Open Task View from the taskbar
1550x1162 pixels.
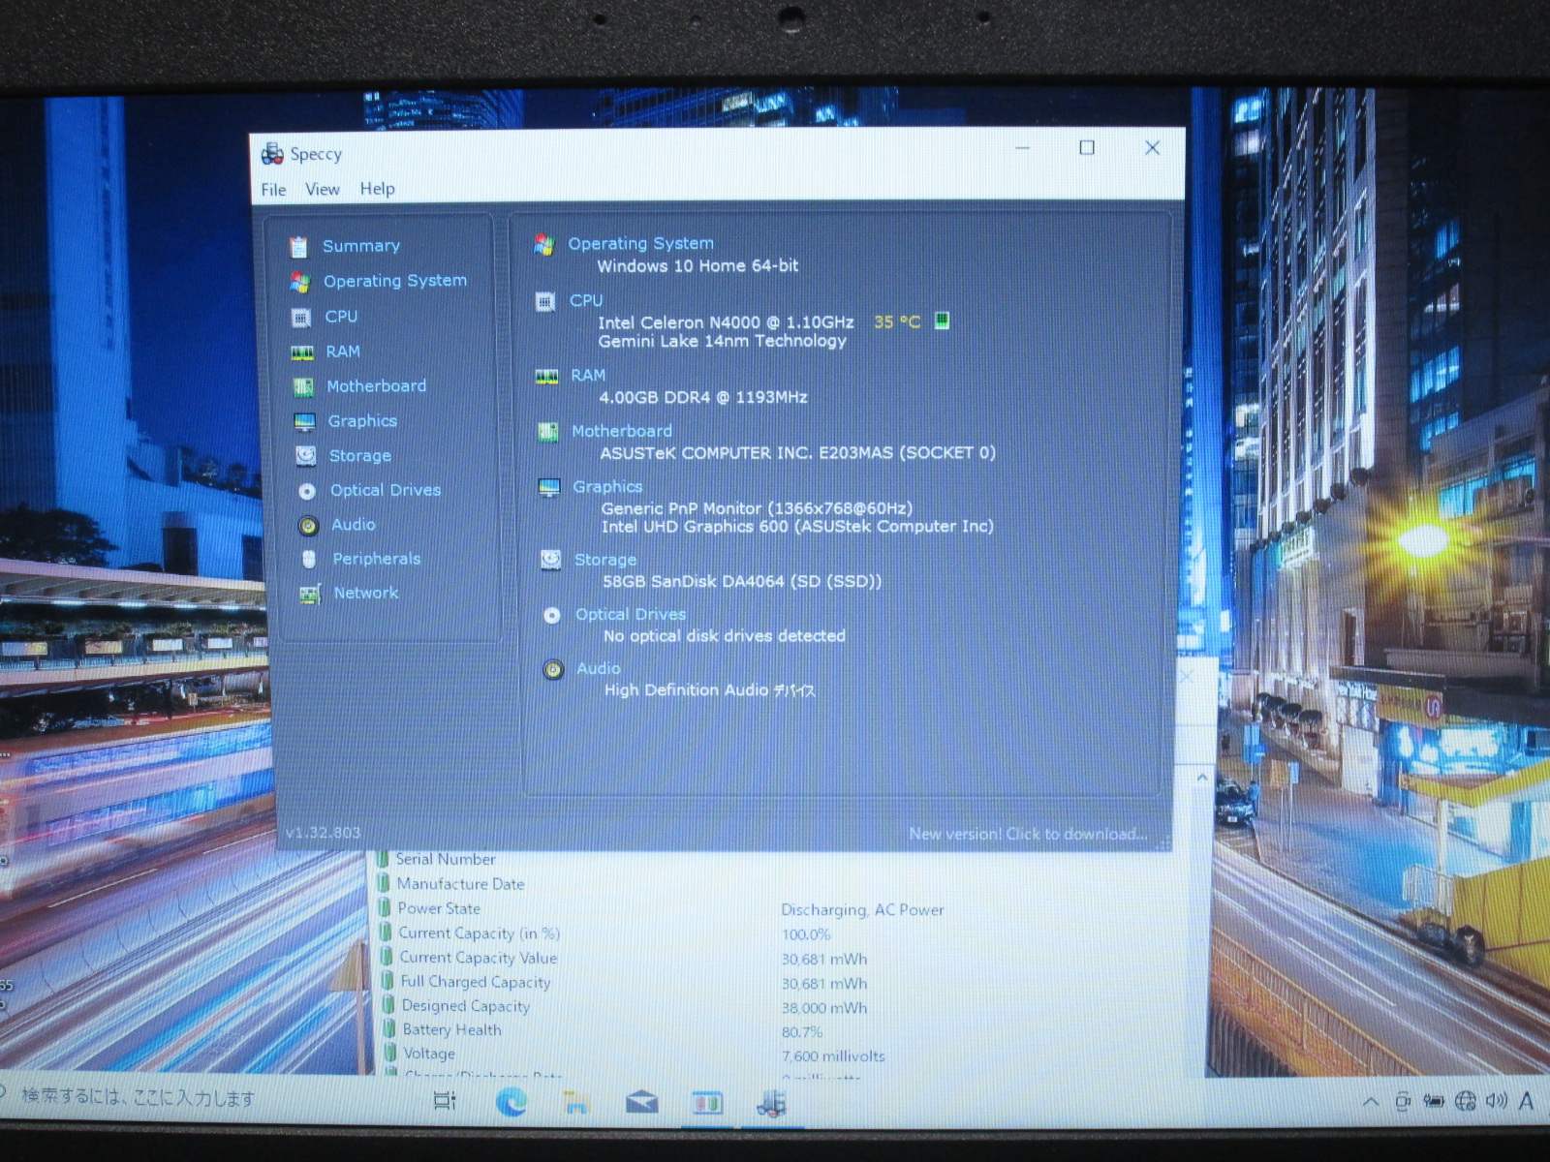coord(445,1101)
